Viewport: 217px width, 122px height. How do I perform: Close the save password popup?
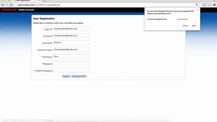[198, 9]
